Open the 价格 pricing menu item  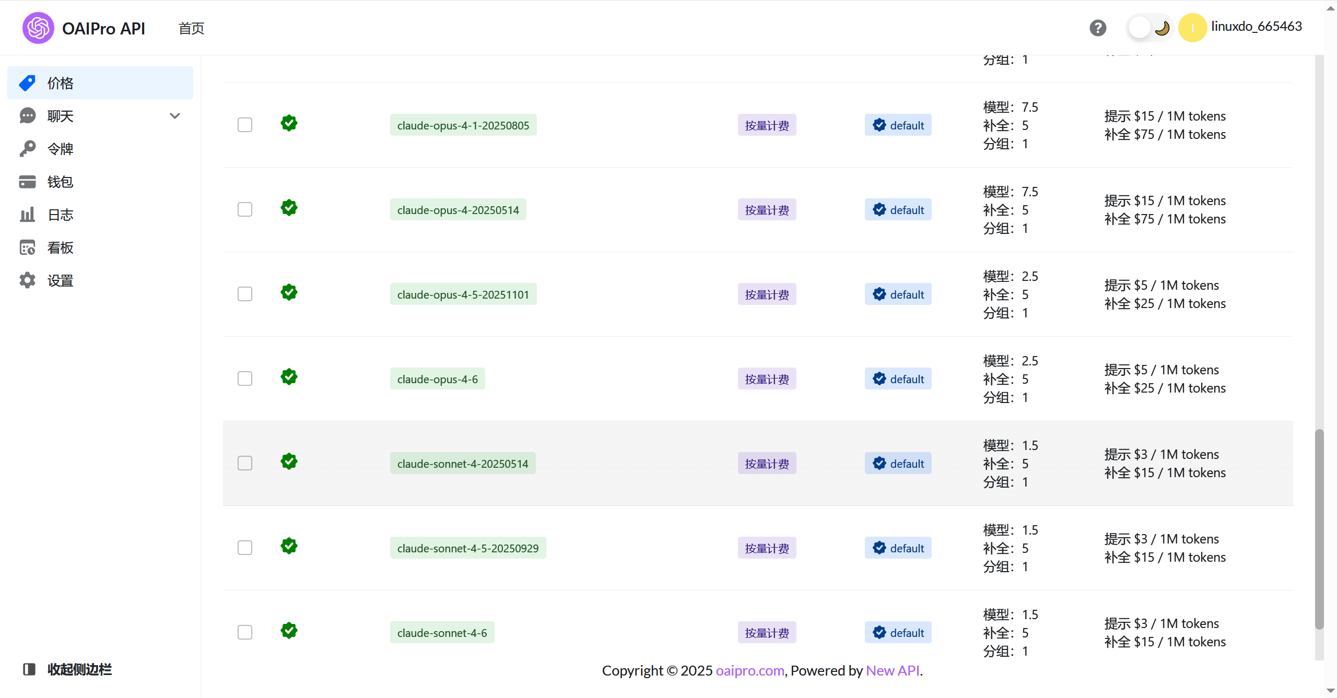(100, 83)
